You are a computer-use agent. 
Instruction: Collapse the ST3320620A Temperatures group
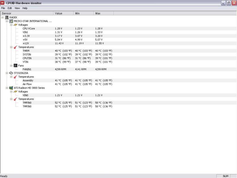click(x=11, y=77)
